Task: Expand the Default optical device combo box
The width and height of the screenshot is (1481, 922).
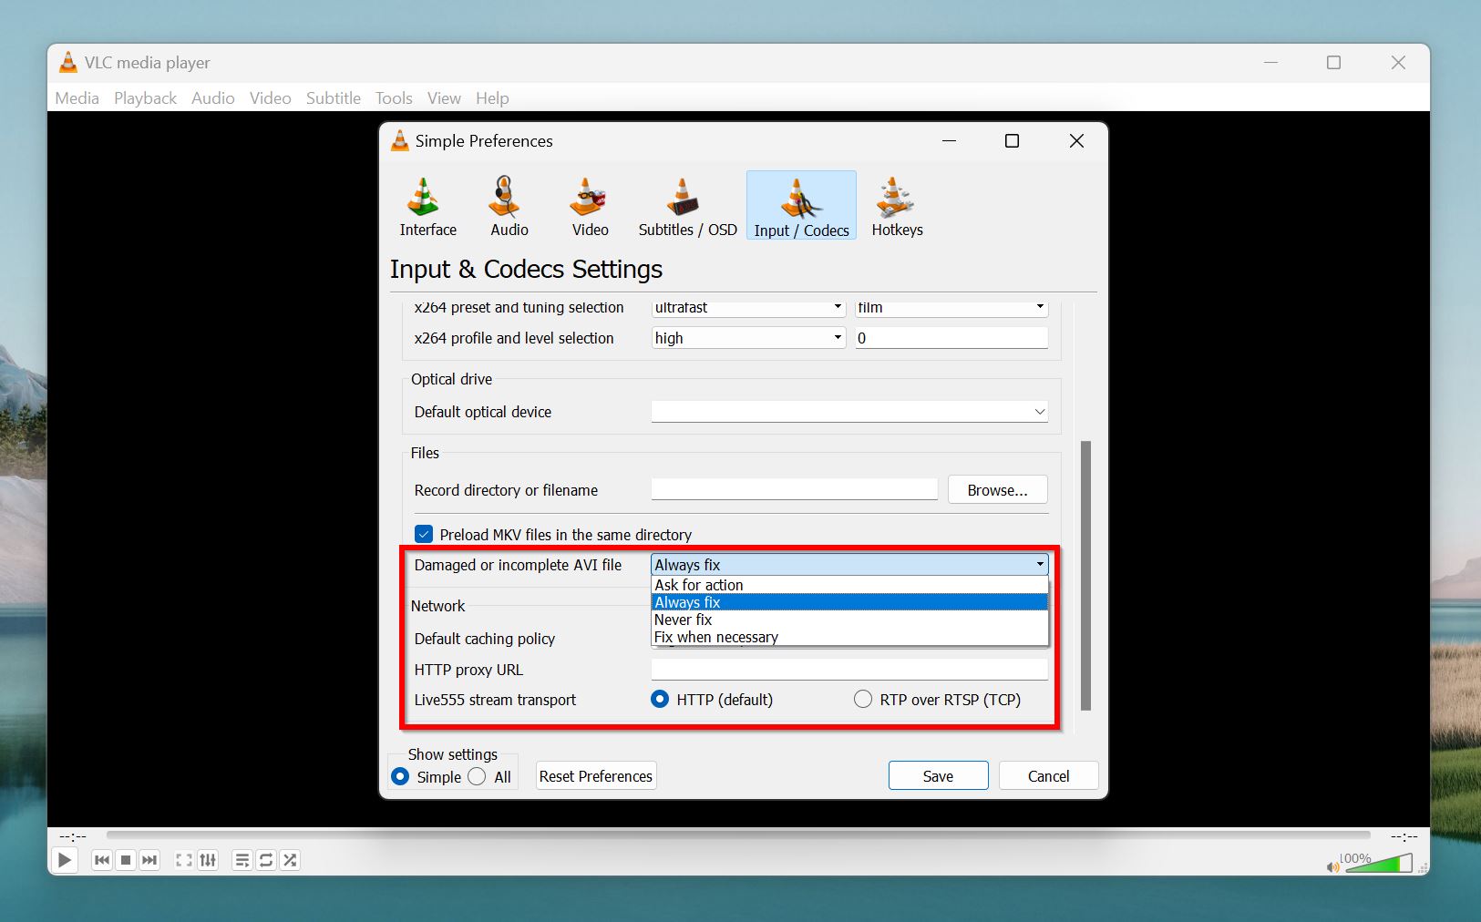Action: 849,412
